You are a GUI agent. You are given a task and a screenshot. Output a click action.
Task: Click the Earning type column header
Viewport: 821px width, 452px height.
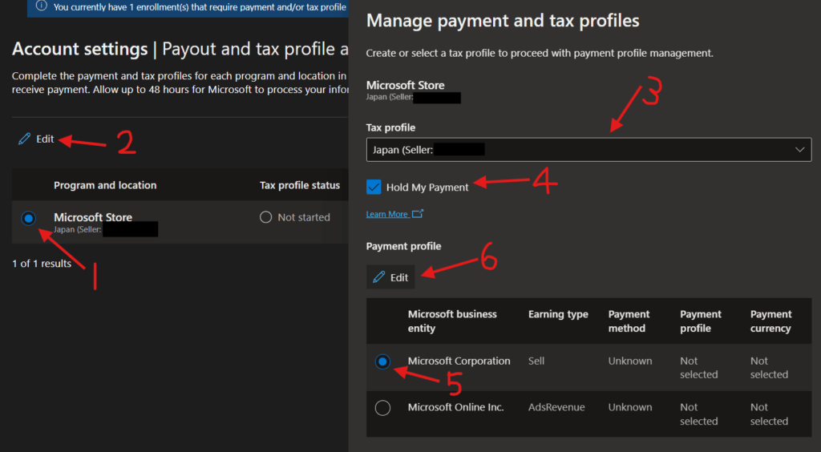coord(558,314)
